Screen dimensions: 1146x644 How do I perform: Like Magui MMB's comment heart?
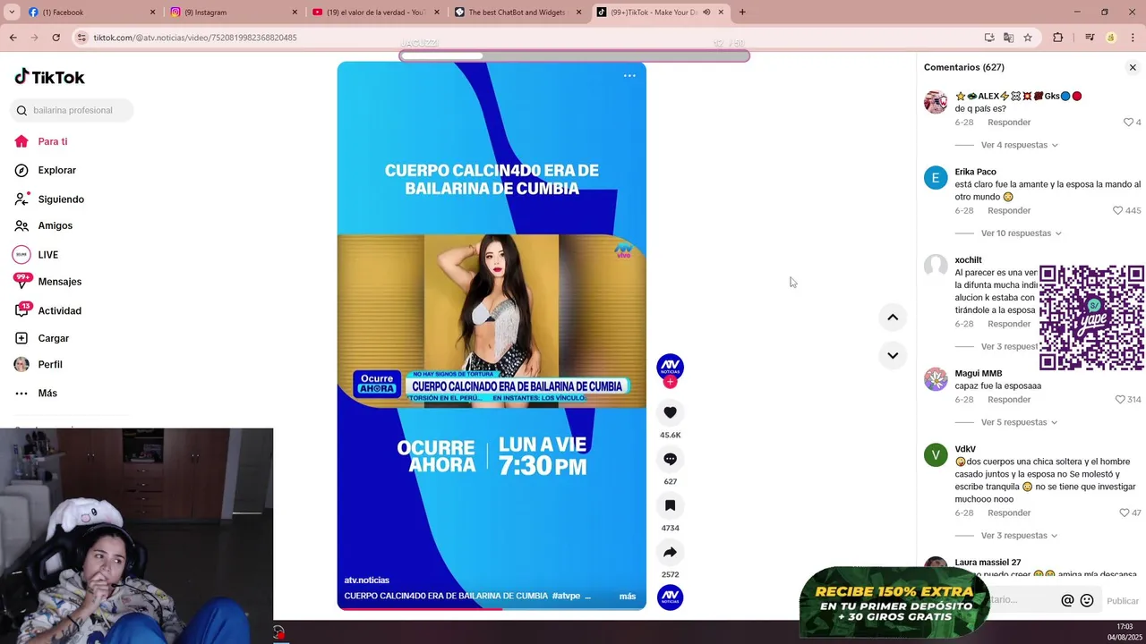(x=1120, y=400)
